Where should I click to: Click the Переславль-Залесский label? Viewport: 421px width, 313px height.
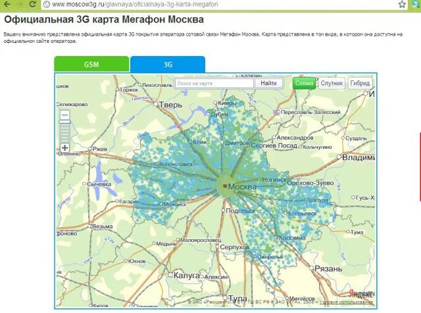click(310, 112)
